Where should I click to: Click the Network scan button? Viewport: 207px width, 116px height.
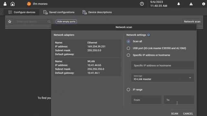tap(192, 22)
